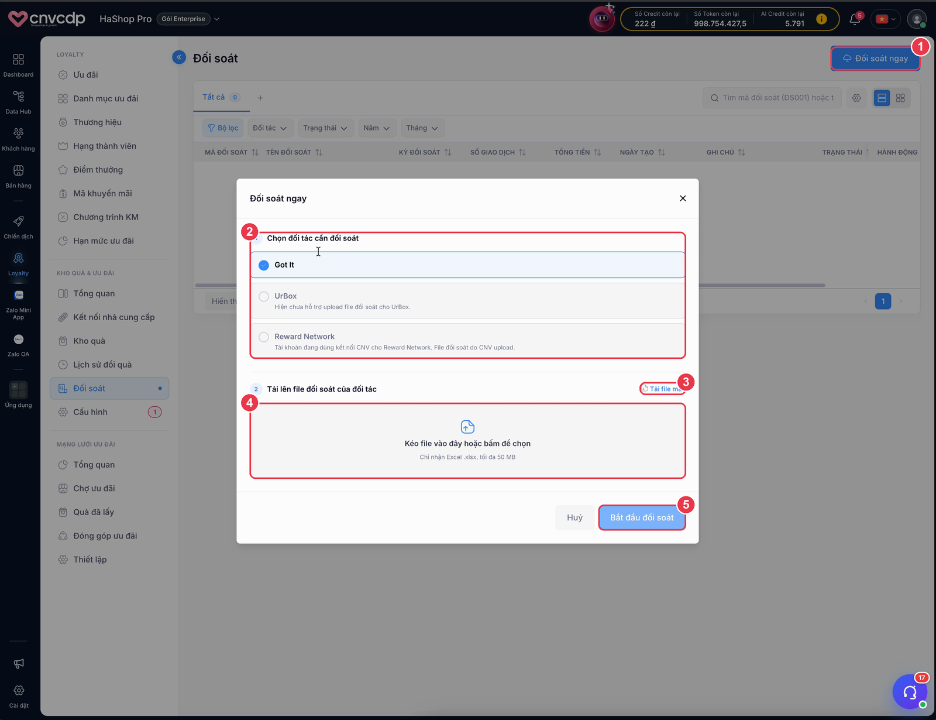Open the Đối tác filter dropdown
The height and width of the screenshot is (720, 936).
pyautogui.click(x=270, y=128)
